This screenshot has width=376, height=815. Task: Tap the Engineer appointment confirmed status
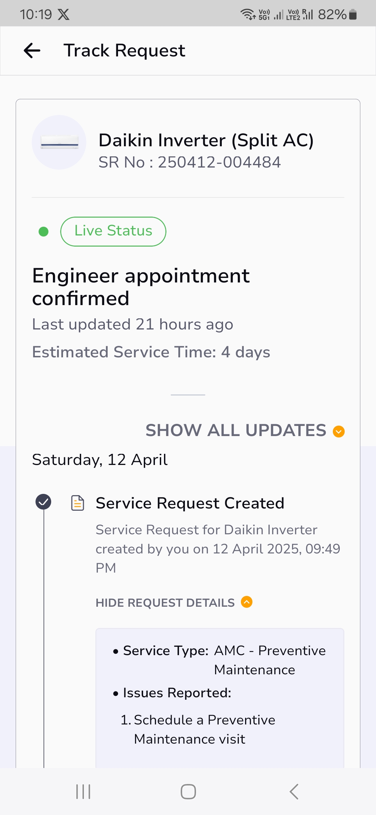pyautogui.click(x=141, y=287)
